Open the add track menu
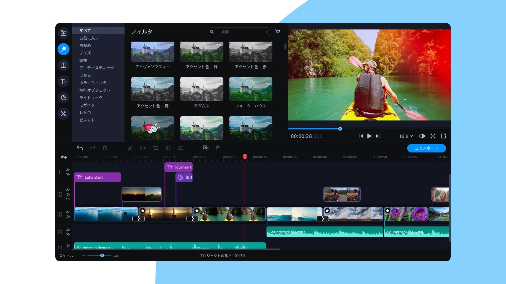 [64, 157]
